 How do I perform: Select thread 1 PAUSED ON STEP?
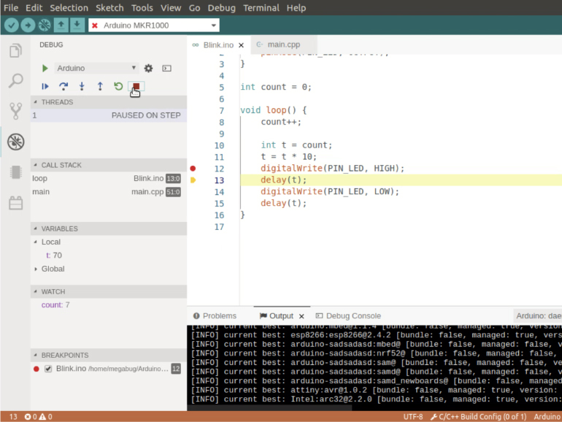(109, 115)
